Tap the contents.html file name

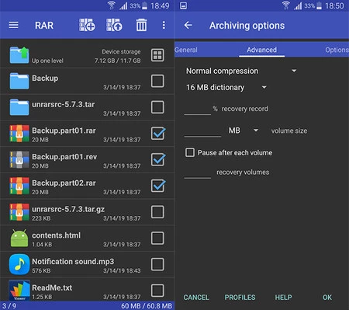pyautogui.click(x=56, y=235)
